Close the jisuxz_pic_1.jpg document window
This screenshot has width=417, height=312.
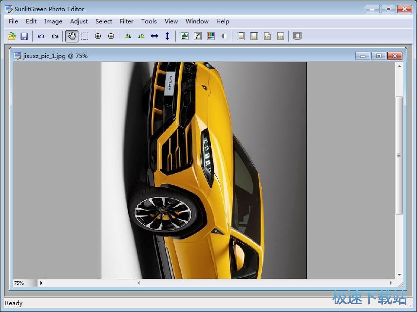(395, 56)
